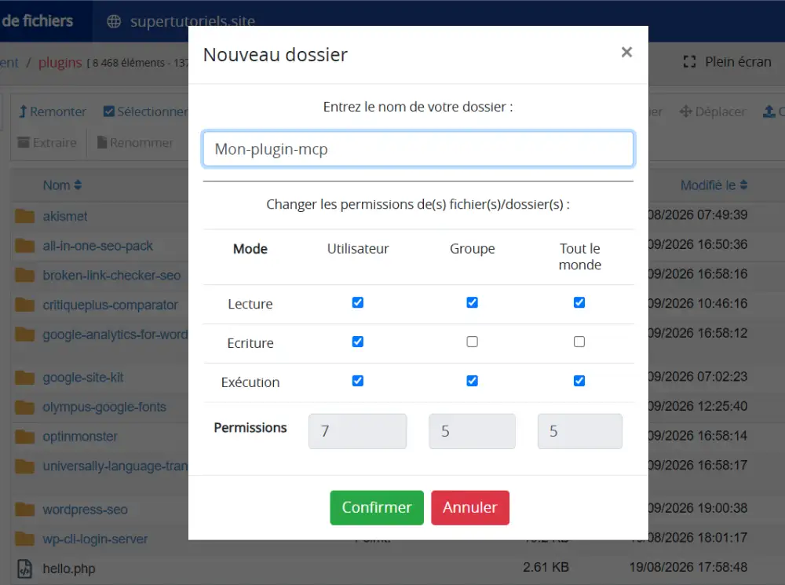Click the broken-link-checker-seo folder icon

(x=24, y=276)
